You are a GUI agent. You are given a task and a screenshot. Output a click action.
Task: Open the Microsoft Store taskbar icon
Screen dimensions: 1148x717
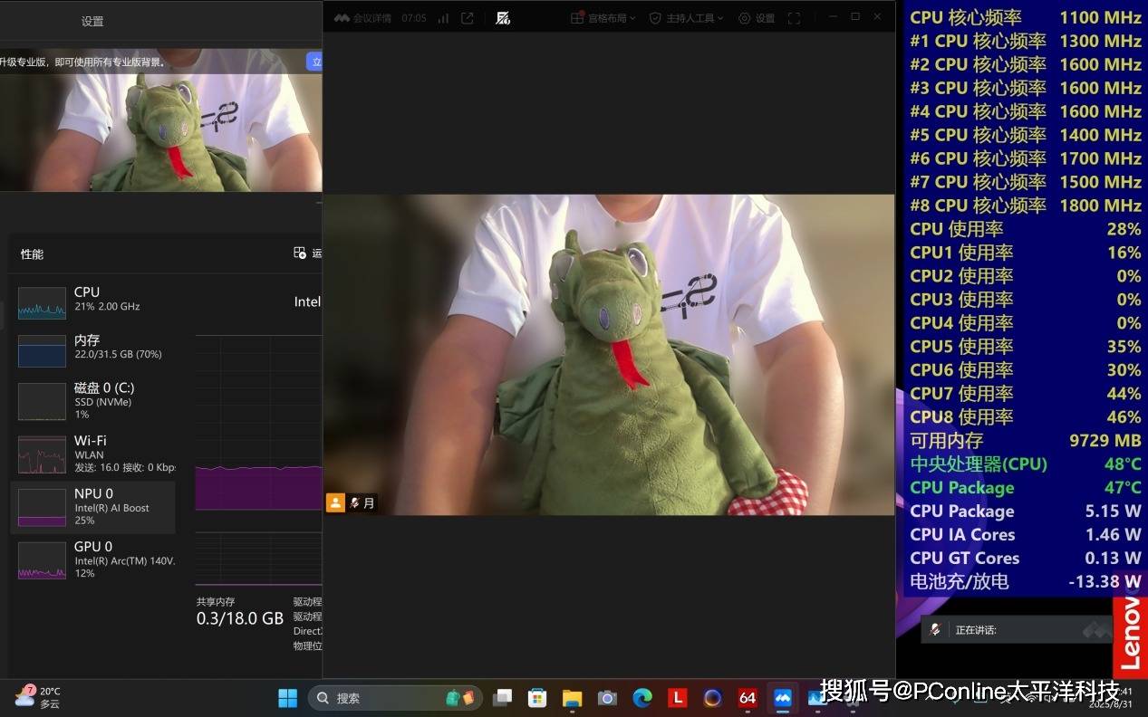click(537, 698)
